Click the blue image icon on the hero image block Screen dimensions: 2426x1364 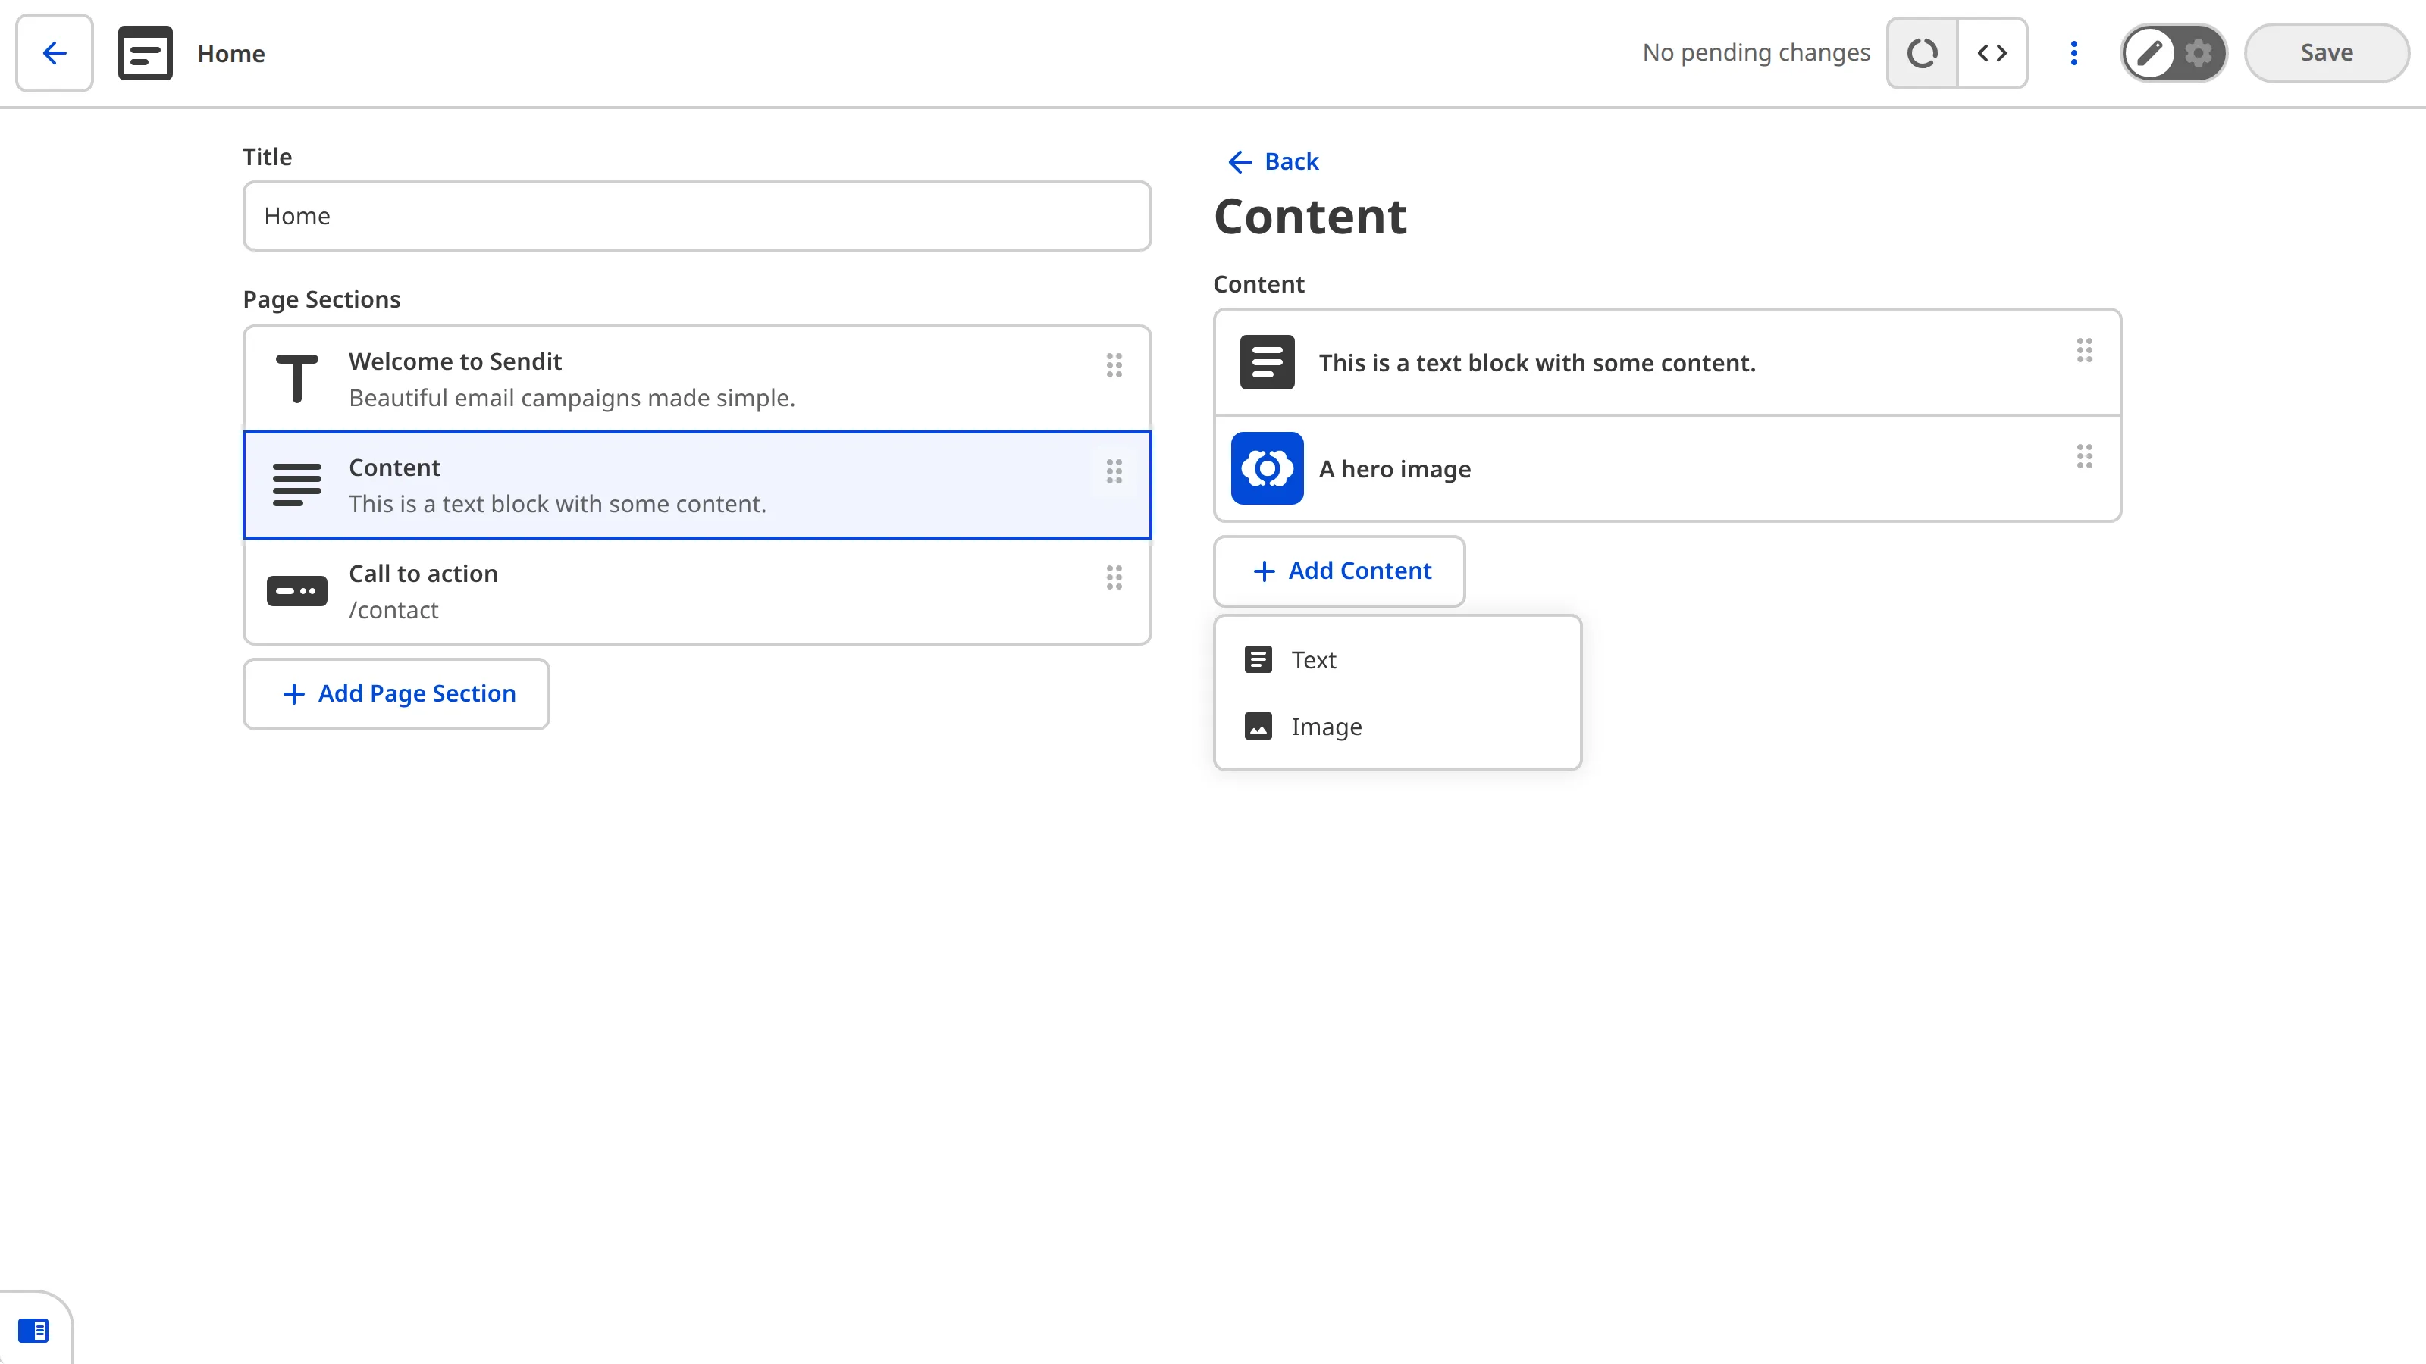pyautogui.click(x=1267, y=469)
